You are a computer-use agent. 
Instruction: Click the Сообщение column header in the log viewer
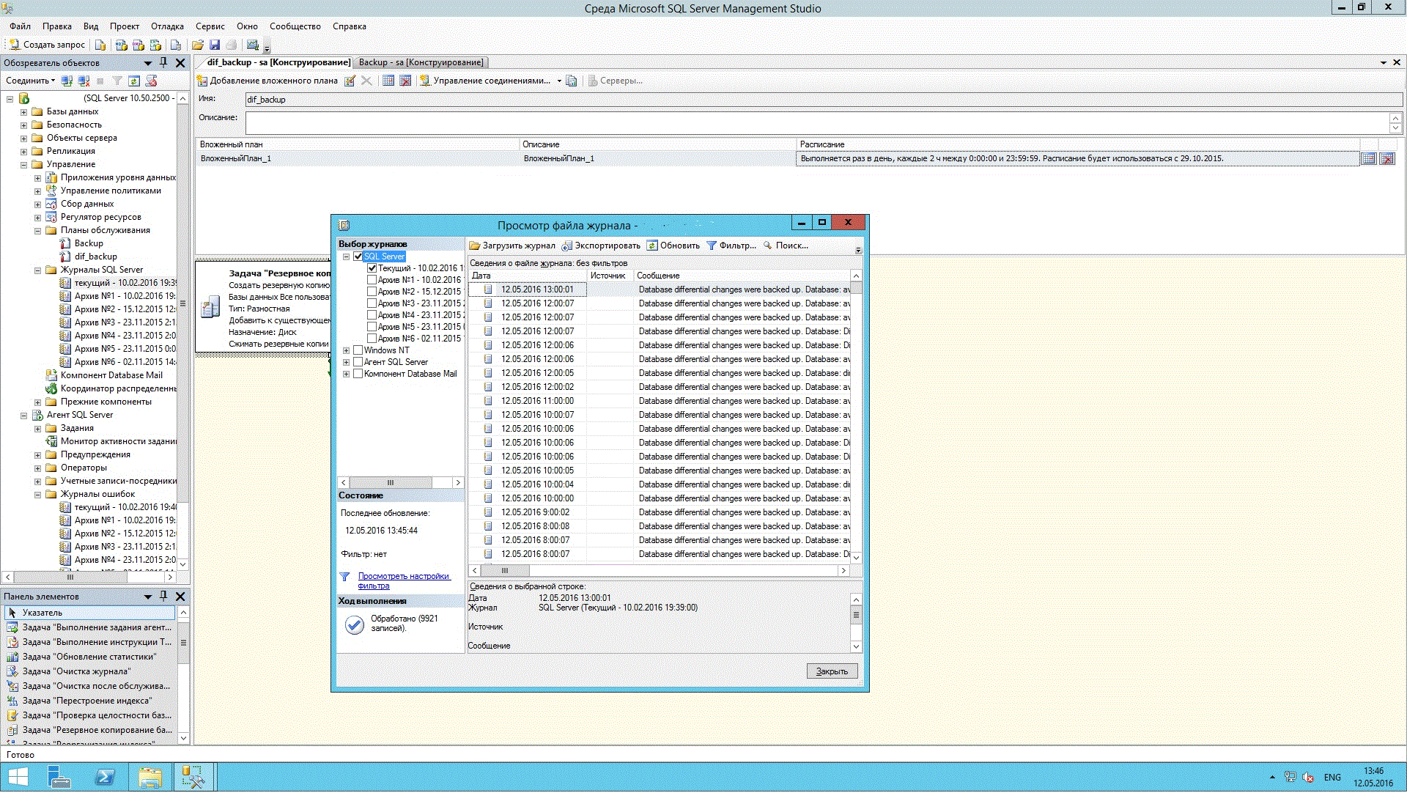pyautogui.click(x=741, y=276)
